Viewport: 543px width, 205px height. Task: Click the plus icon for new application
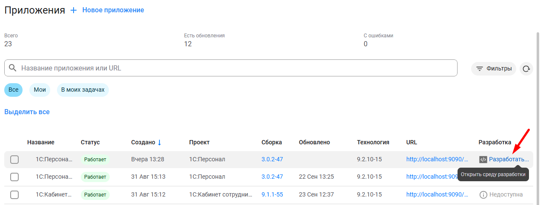pos(74,10)
